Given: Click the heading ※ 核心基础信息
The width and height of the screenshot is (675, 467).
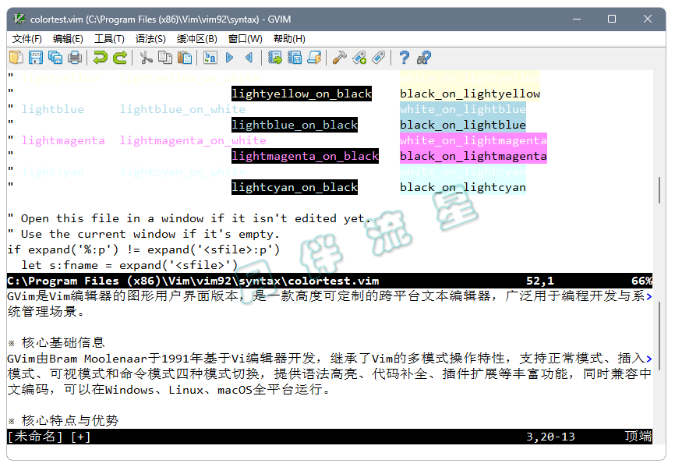Looking at the screenshot, I should tap(56, 342).
